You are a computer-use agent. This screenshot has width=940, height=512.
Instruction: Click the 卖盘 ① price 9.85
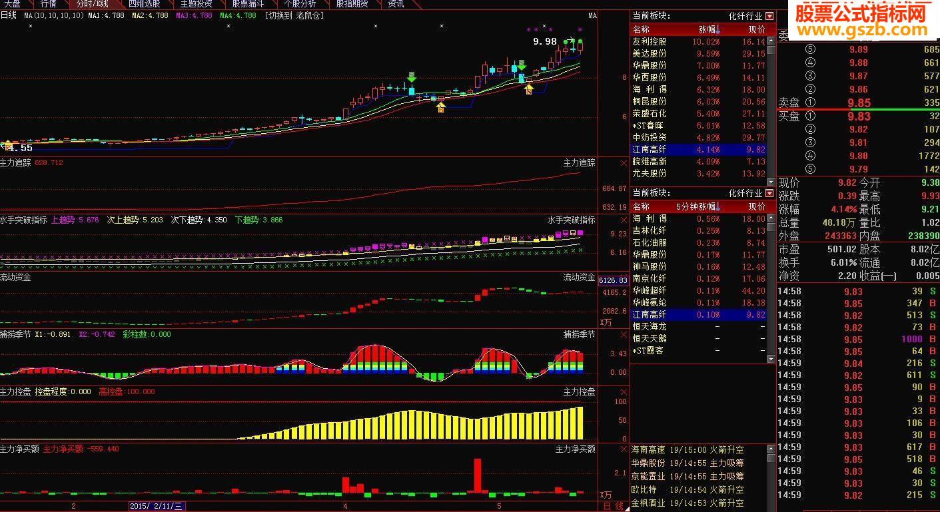click(x=859, y=103)
